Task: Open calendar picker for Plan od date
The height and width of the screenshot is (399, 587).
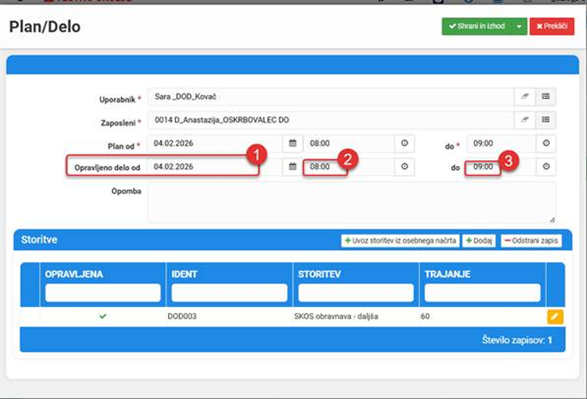Action: 293,143
